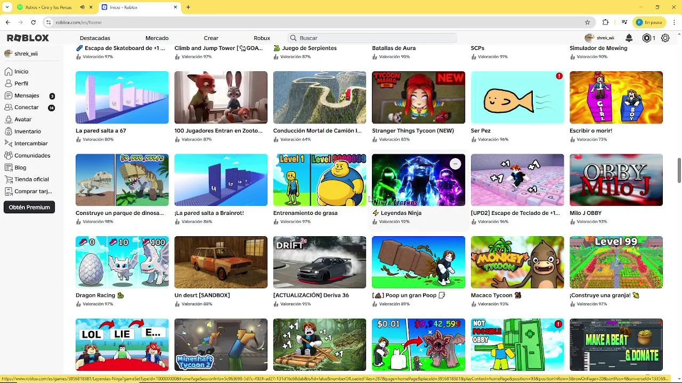The image size is (682, 383).
Task: Click the page vertical scrollbar thumb
Action: pyautogui.click(x=679, y=170)
